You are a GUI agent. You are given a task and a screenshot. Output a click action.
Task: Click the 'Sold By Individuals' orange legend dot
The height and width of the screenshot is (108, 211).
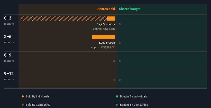23,96
